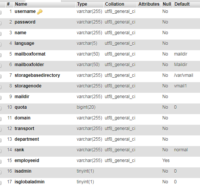Select the checkbox beside the password column
Screen dimensions: 200x186
pos(0,23)
